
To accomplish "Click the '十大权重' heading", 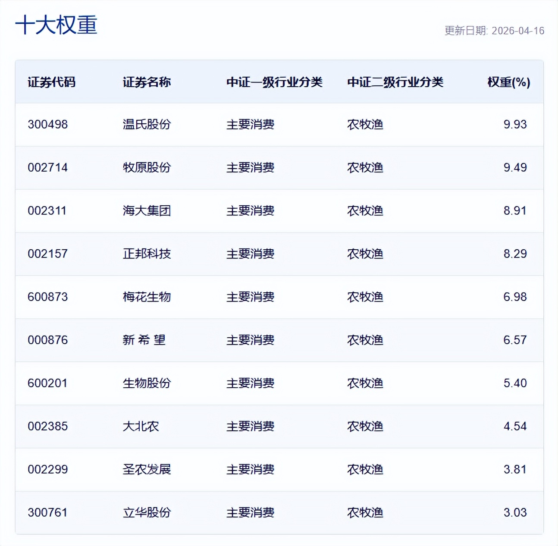I will [x=56, y=25].
